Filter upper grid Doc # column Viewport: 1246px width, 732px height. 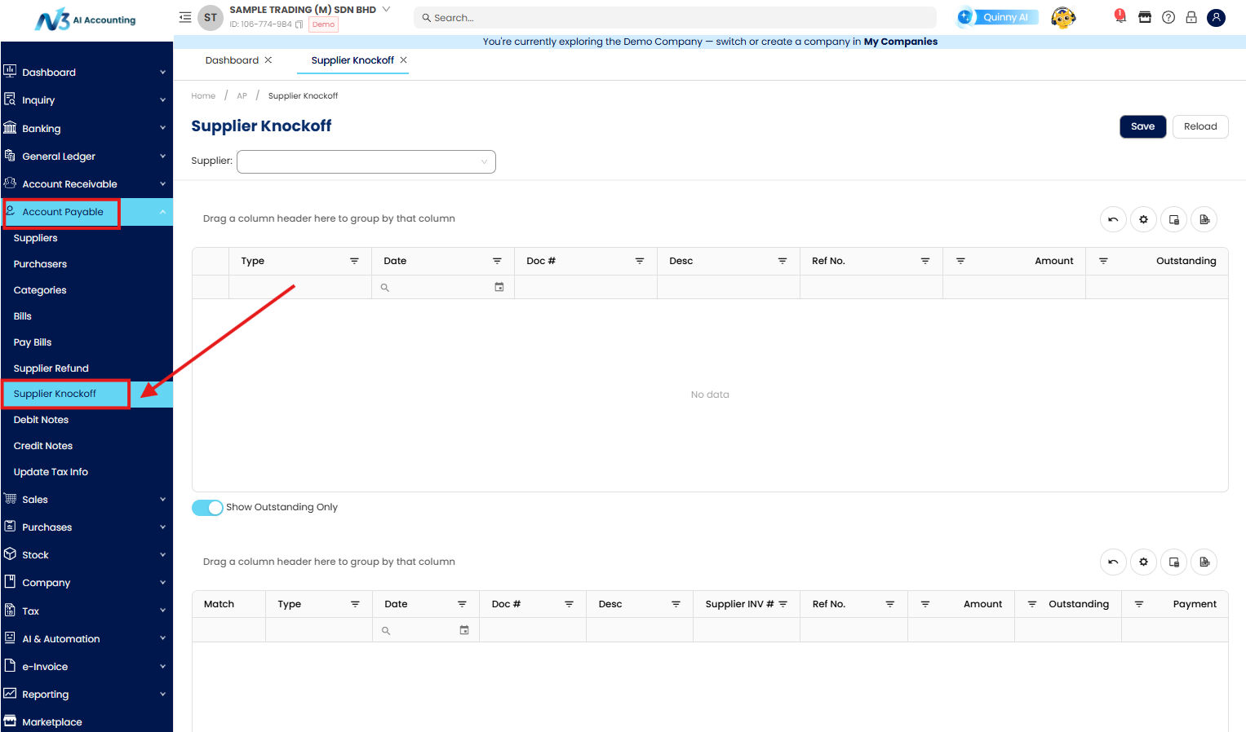pyautogui.click(x=640, y=261)
